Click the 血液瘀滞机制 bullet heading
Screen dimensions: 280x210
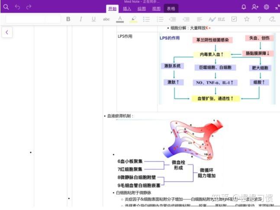tap(120, 116)
